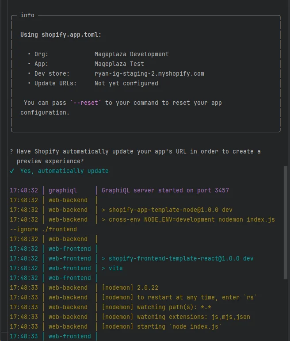Click the green checkmark before "Yes, automatically update"
This screenshot has height=341, width=290.
[x=12, y=171]
